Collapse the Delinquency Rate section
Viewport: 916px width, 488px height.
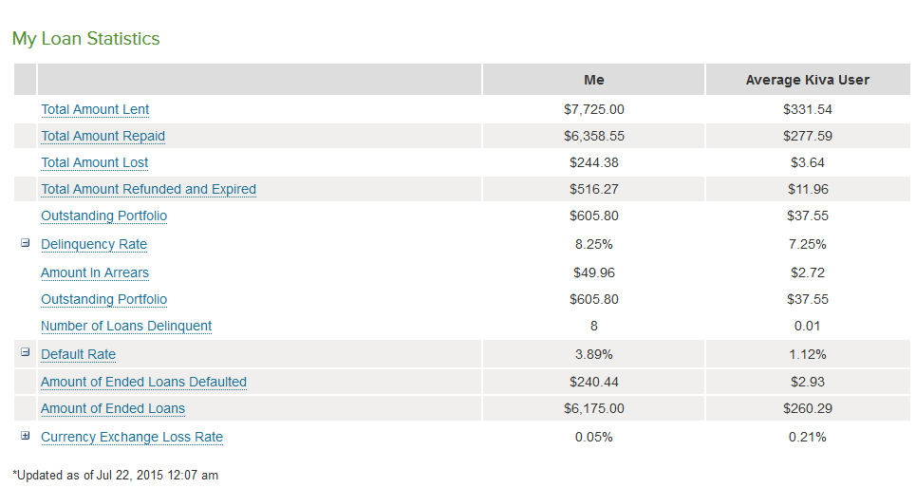(x=26, y=243)
